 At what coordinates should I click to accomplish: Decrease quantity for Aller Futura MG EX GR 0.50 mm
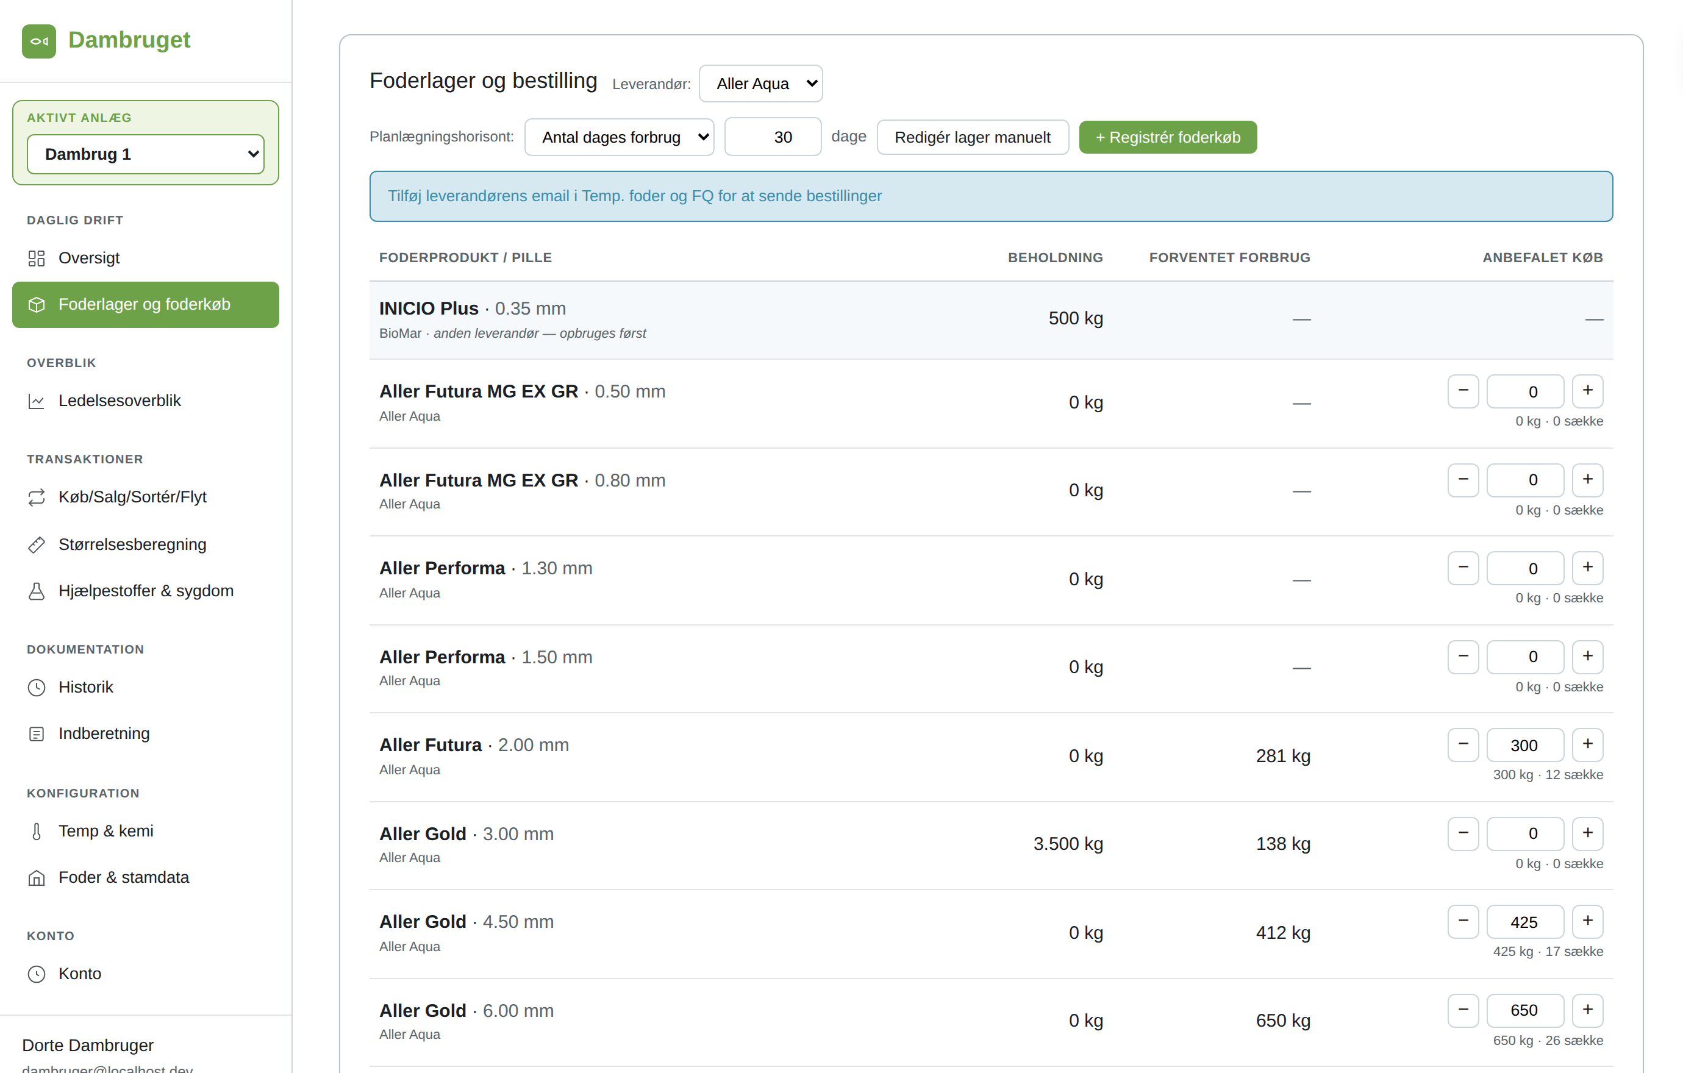1463,391
